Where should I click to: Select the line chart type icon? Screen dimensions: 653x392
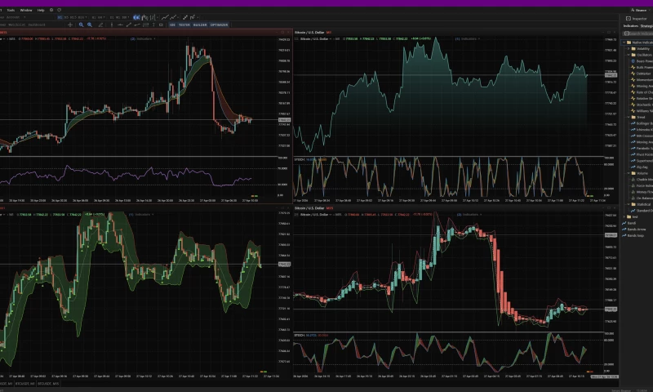click(x=166, y=17)
